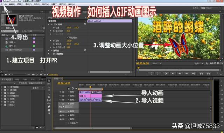Hide the 视频 4 track with its eye icon

[x=61, y=92]
